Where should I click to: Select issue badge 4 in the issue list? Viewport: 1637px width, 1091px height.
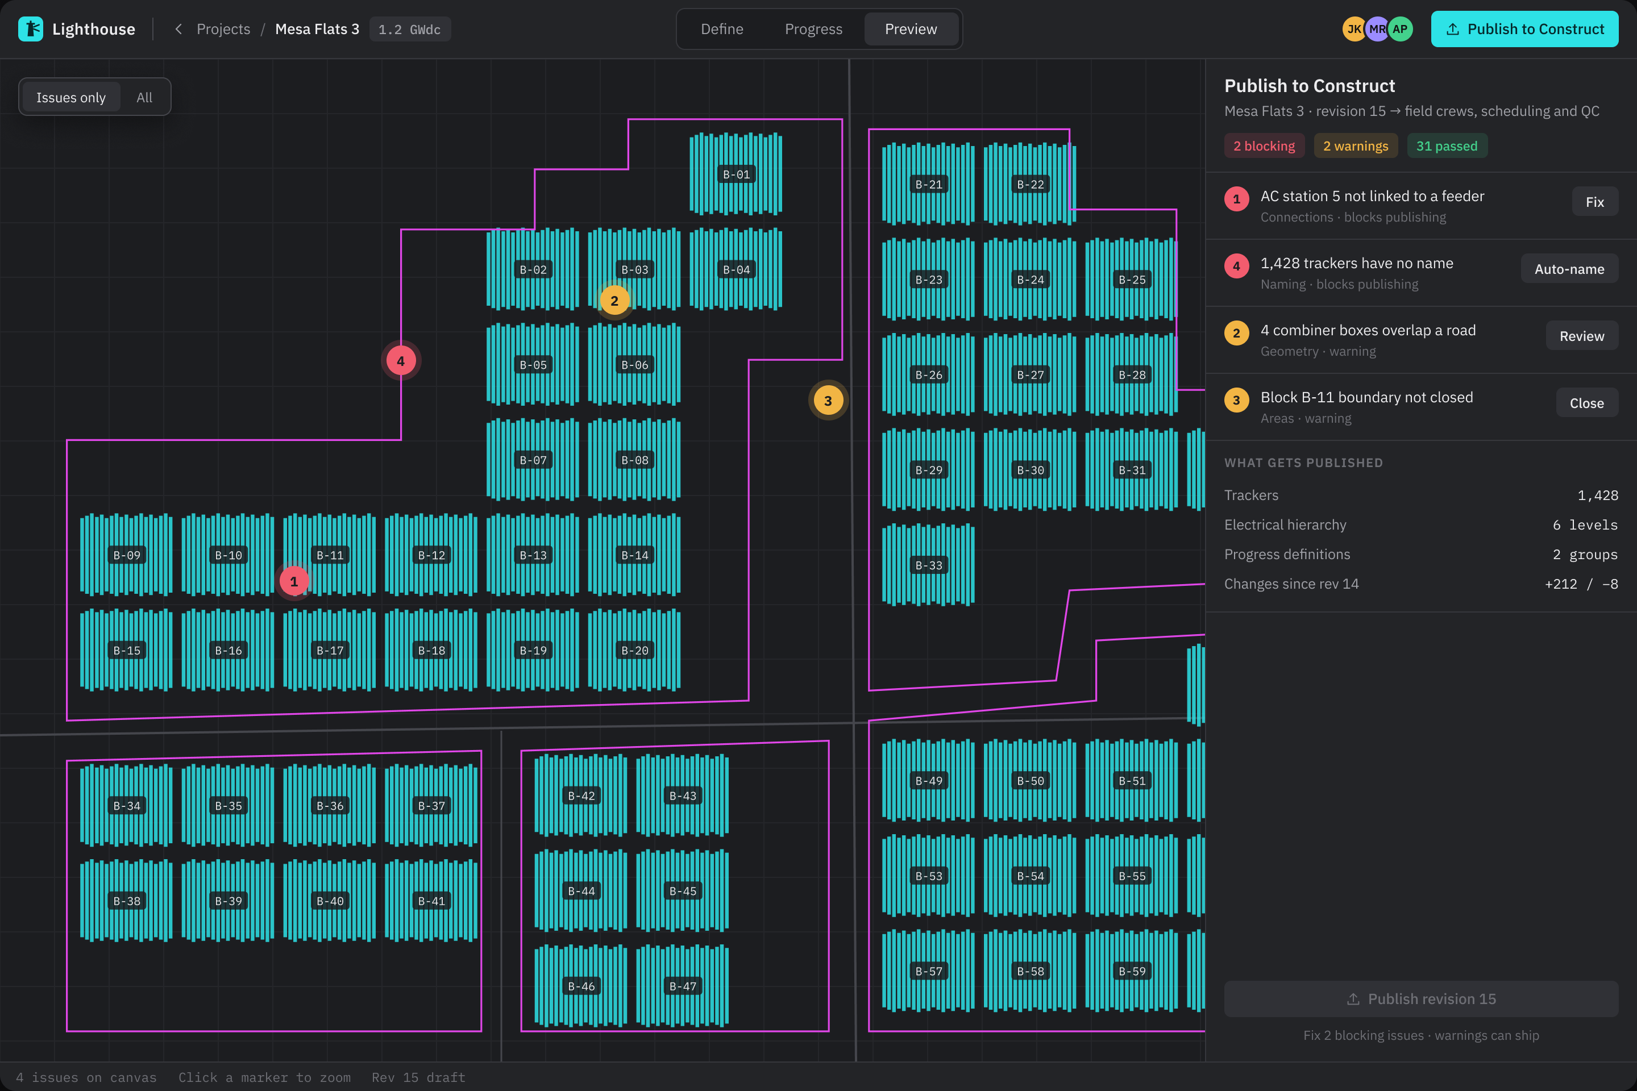pos(1236,266)
